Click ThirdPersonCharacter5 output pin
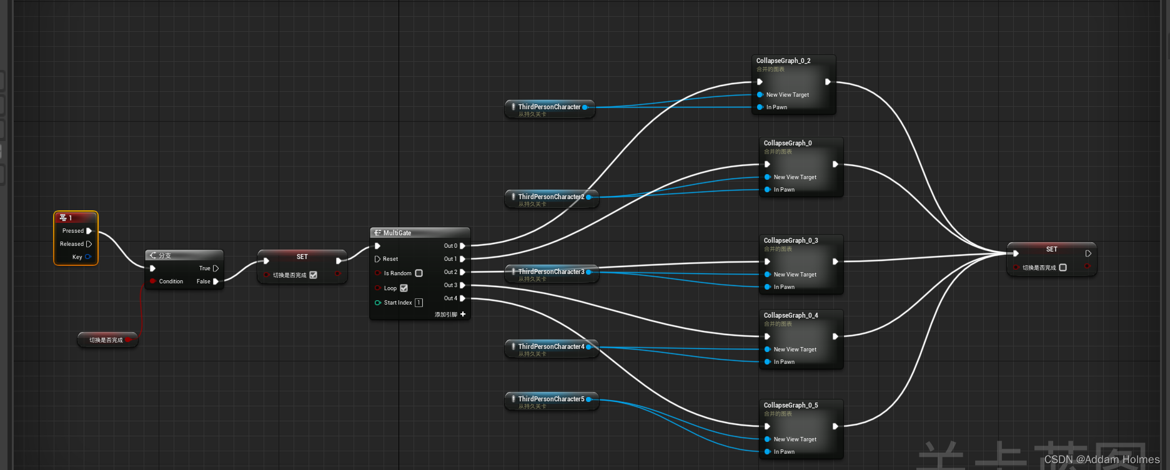The width and height of the screenshot is (1170, 470). pyautogui.click(x=588, y=399)
